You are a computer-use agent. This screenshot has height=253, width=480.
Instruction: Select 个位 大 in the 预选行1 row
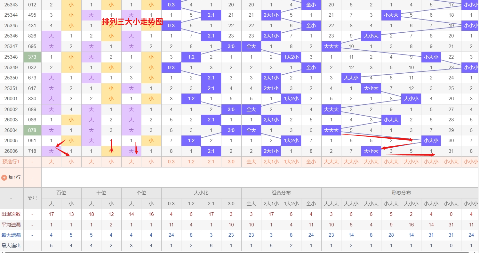pos(131,162)
